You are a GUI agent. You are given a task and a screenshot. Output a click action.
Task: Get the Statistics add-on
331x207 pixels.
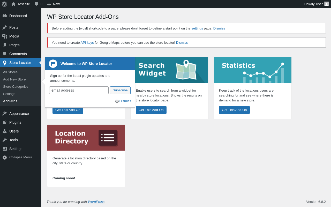(x=234, y=110)
